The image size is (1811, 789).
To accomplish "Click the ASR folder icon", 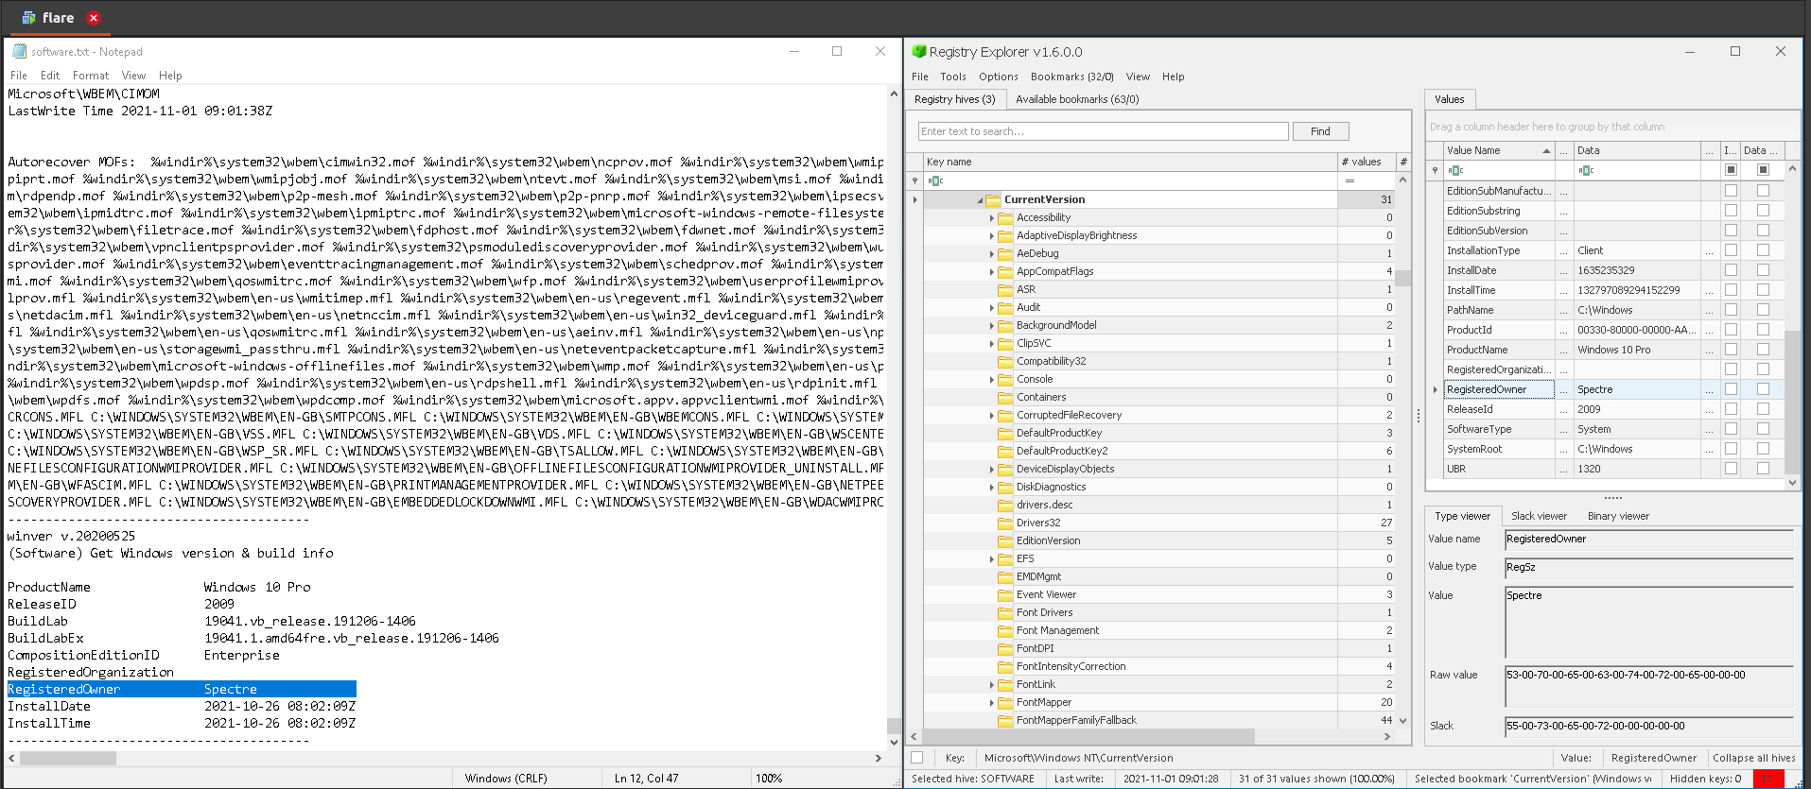I will (x=1005, y=290).
